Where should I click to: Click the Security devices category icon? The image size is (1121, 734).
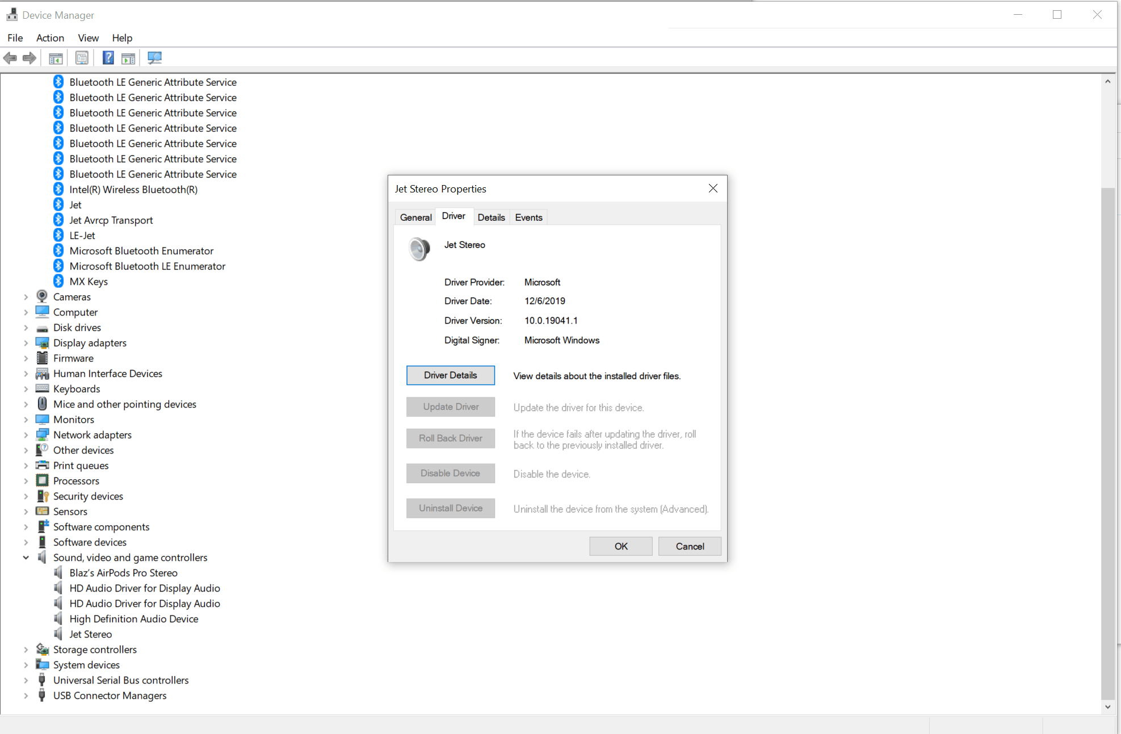point(42,496)
